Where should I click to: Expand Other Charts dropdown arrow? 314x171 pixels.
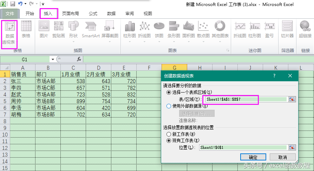tap(220, 42)
